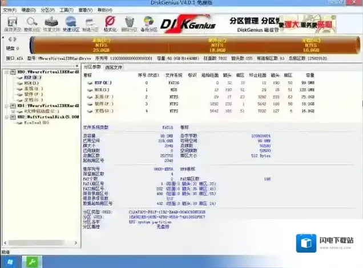
Task: Click the New Partition (新建分区) icon
Action: pyautogui.click(x=90, y=23)
